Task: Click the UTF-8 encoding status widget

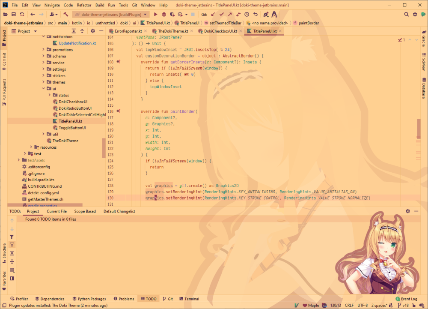Action: tap(363, 306)
